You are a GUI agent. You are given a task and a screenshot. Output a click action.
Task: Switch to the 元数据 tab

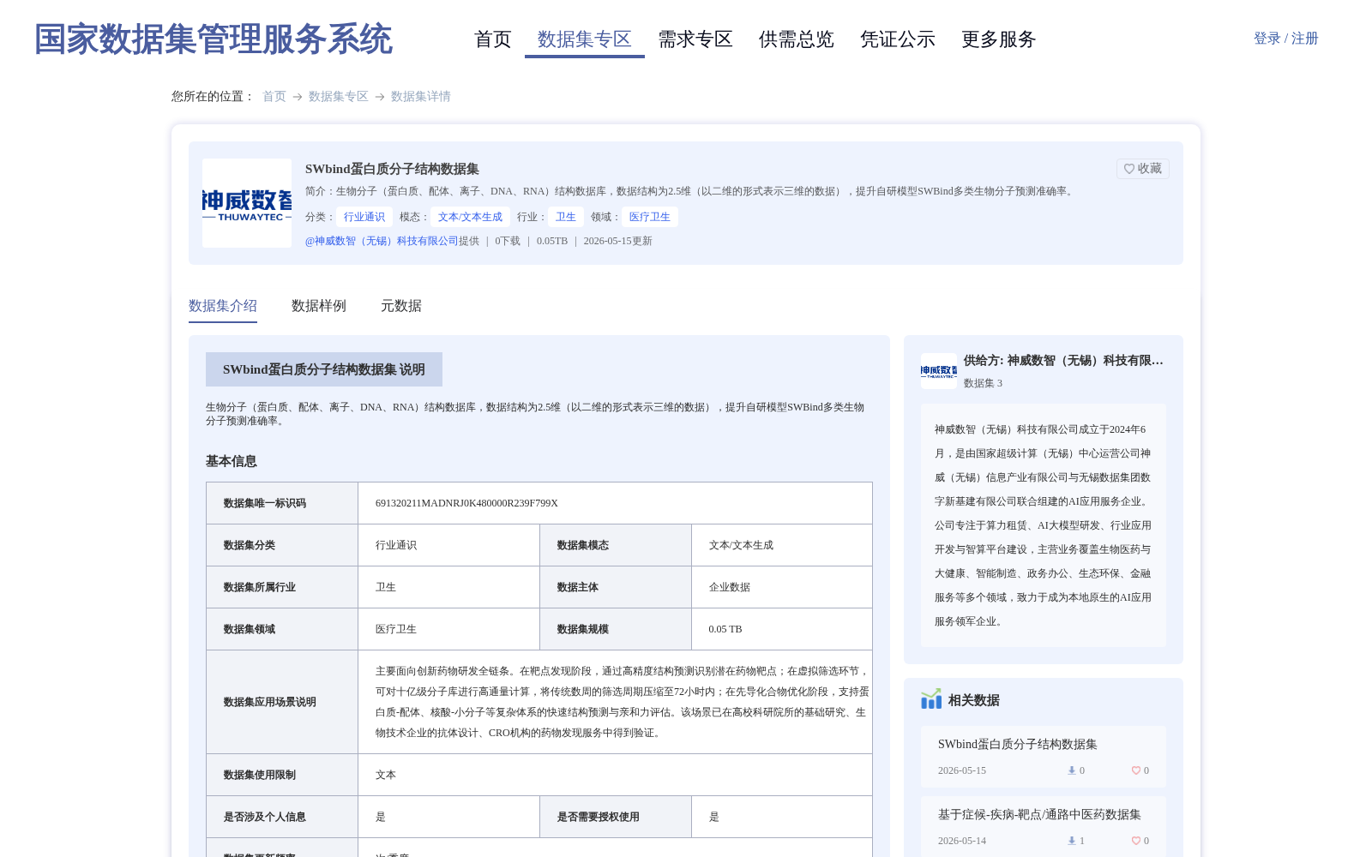coord(401,306)
